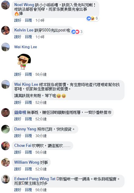Click the reaction icons on Noel Wong's comment

tap(91, 18)
